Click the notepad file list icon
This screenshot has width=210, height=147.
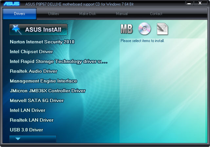coord(162,29)
